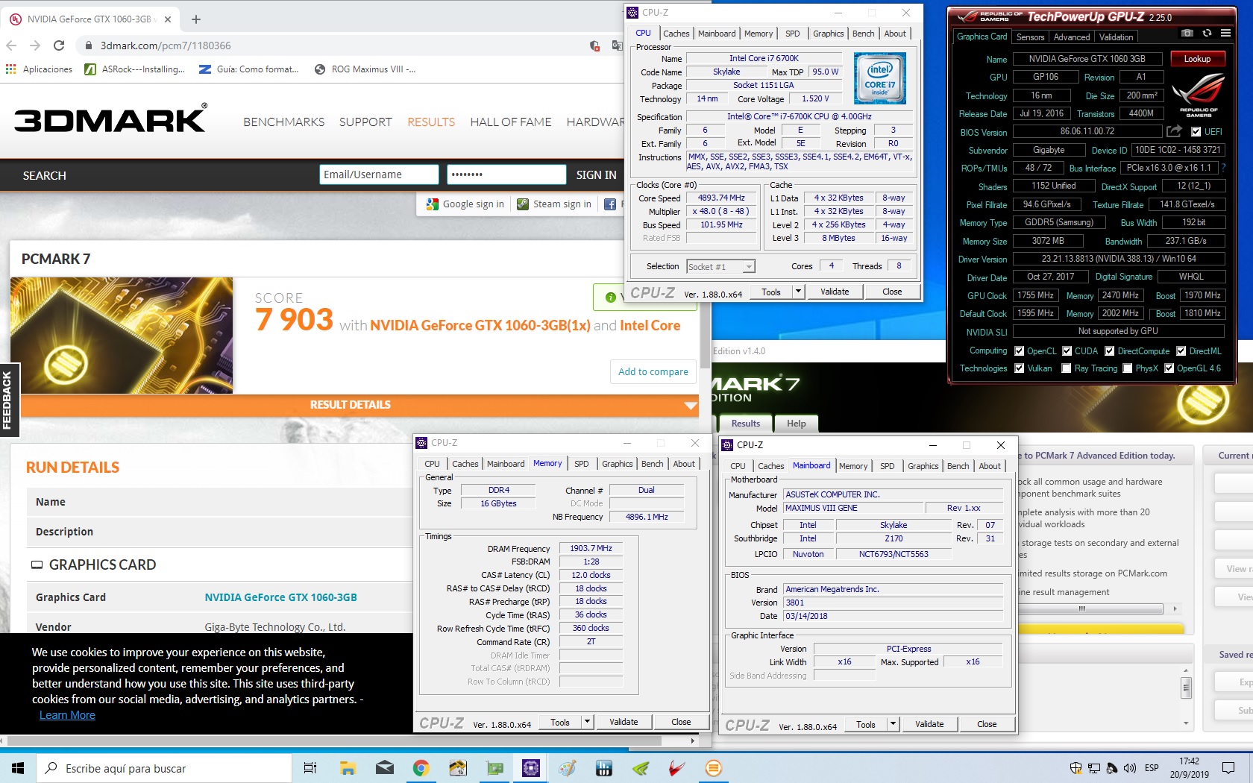1253x783 pixels.
Task: Take a GPU-Z screenshot with camera icon
Action: click(x=1187, y=34)
